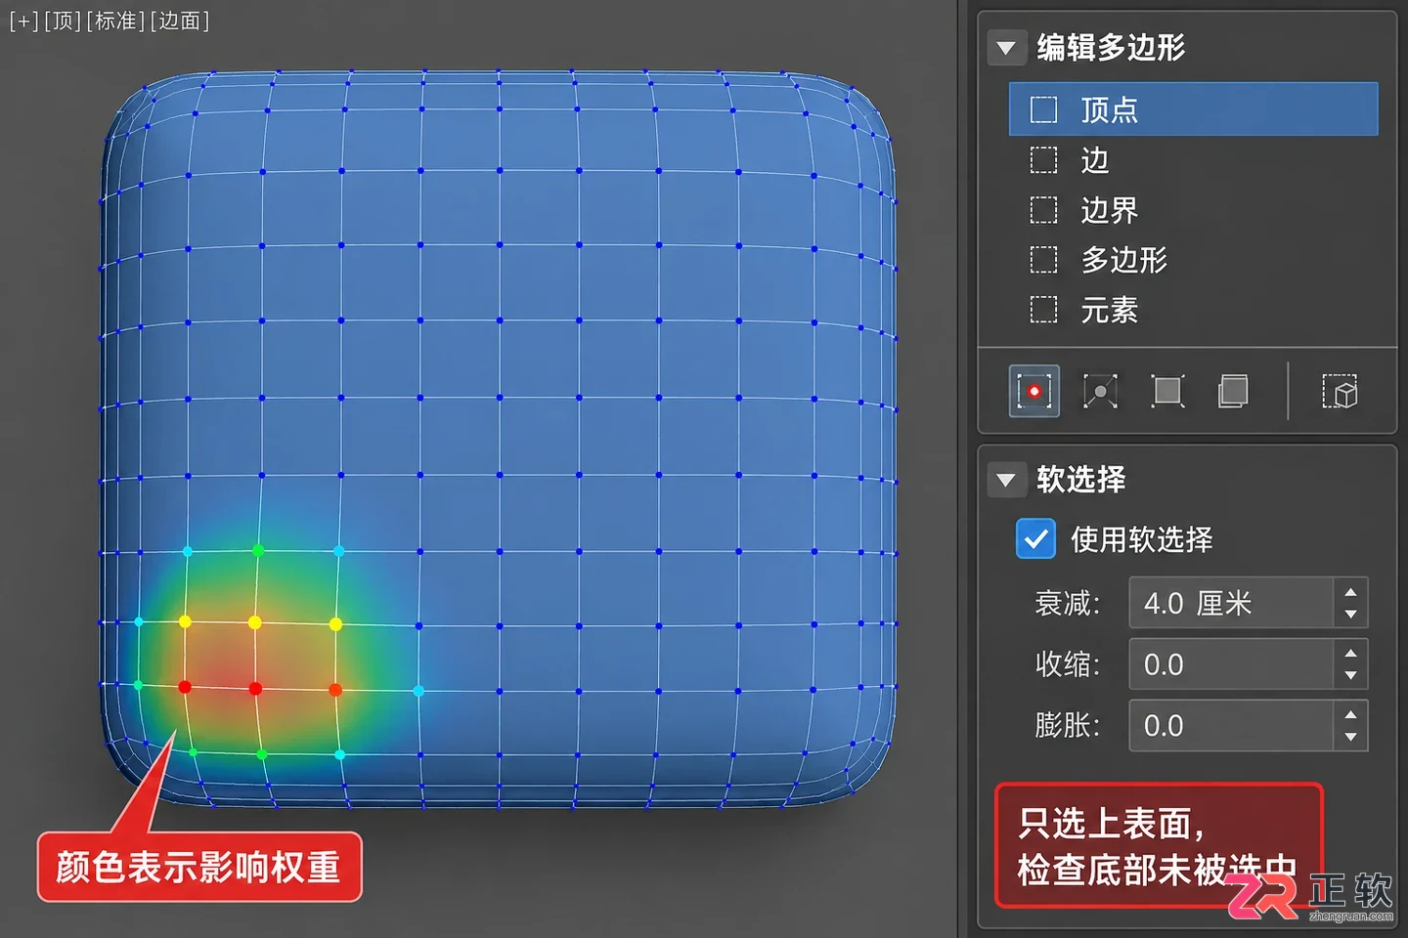This screenshot has height=938, width=1408.
Task: Choose 顶点 in the sub-object list
Action: [x=1193, y=109]
